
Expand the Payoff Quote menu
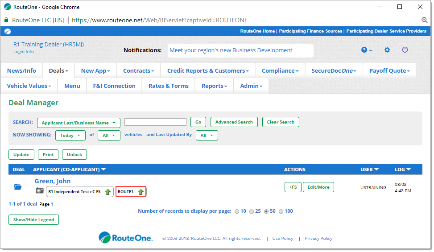tap(389, 71)
